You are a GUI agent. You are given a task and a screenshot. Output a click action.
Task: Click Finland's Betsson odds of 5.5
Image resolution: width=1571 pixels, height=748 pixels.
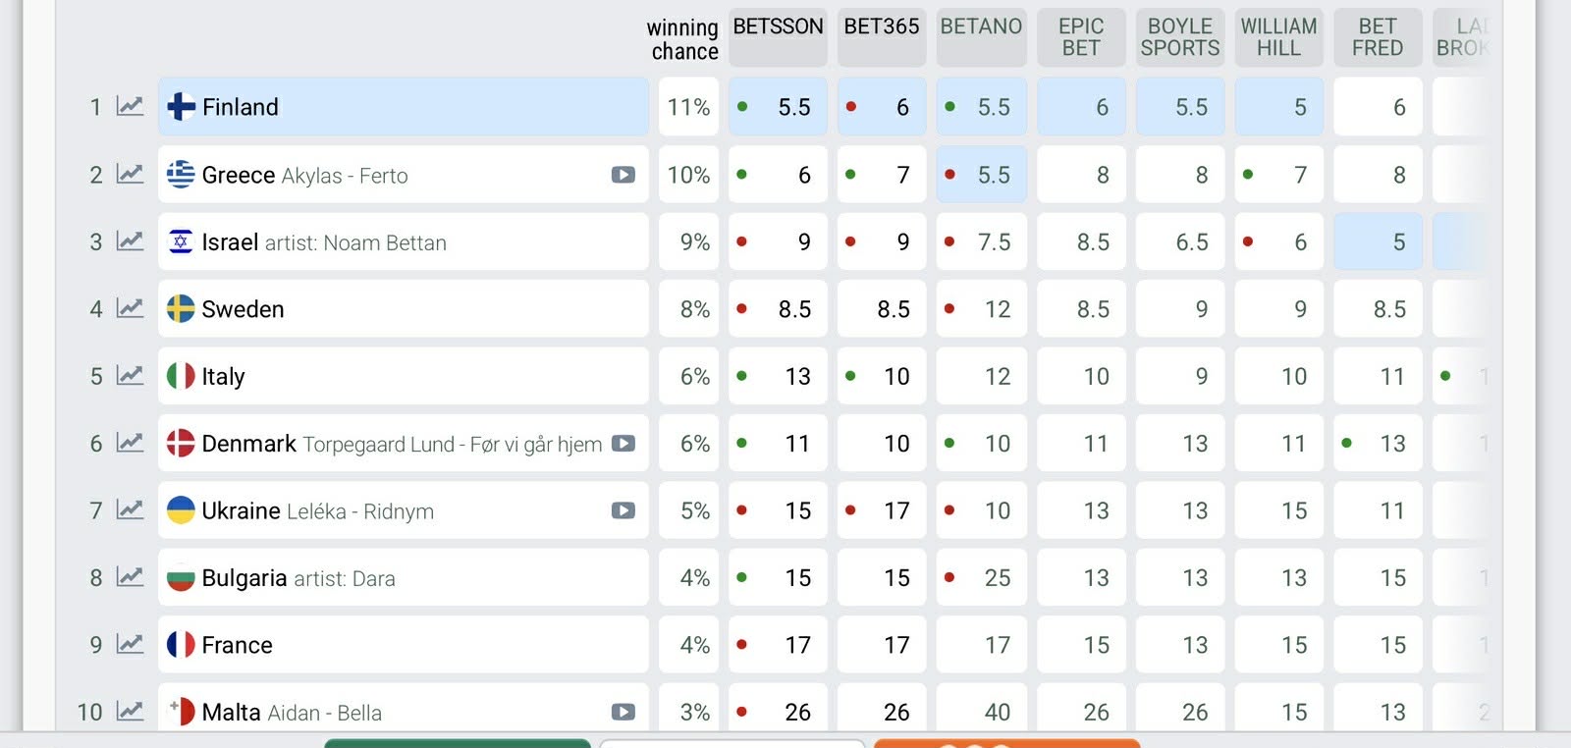[778, 107]
